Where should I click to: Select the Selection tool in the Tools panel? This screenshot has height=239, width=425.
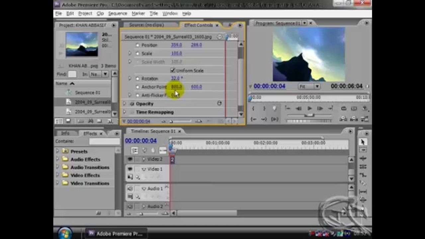pyautogui.click(x=363, y=142)
